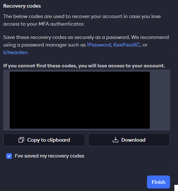Click the Download button label
This screenshot has height=191, width=178.
pos(133,140)
